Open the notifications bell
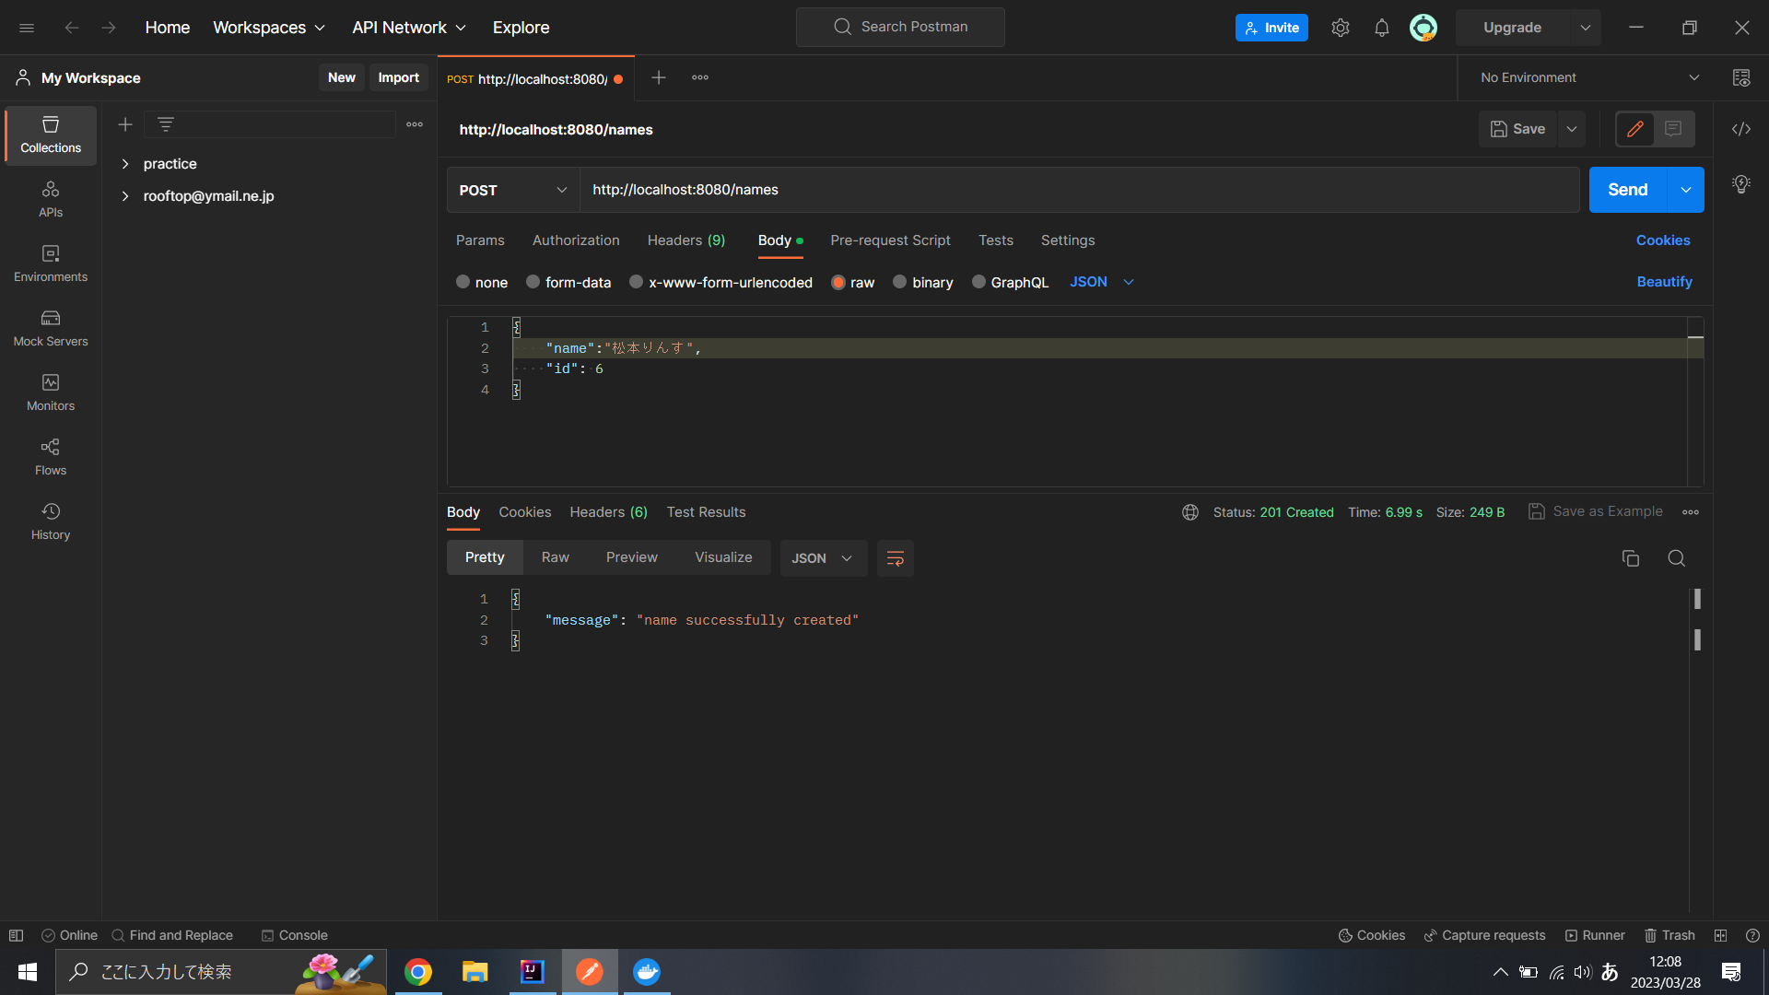Image resolution: width=1769 pixels, height=995 pixels. click(x=1382, y=28)
